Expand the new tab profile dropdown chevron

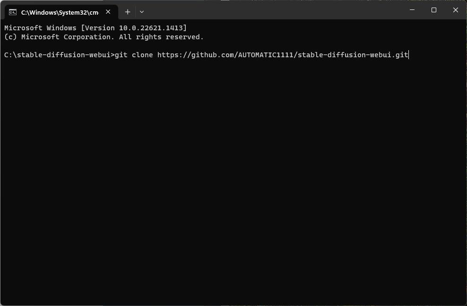(142, 12)
